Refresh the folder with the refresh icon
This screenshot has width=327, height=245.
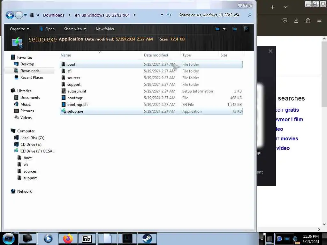pyautogui.click(x=169, y=15)
